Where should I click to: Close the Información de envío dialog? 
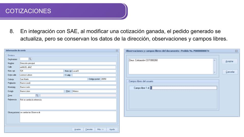117,50
